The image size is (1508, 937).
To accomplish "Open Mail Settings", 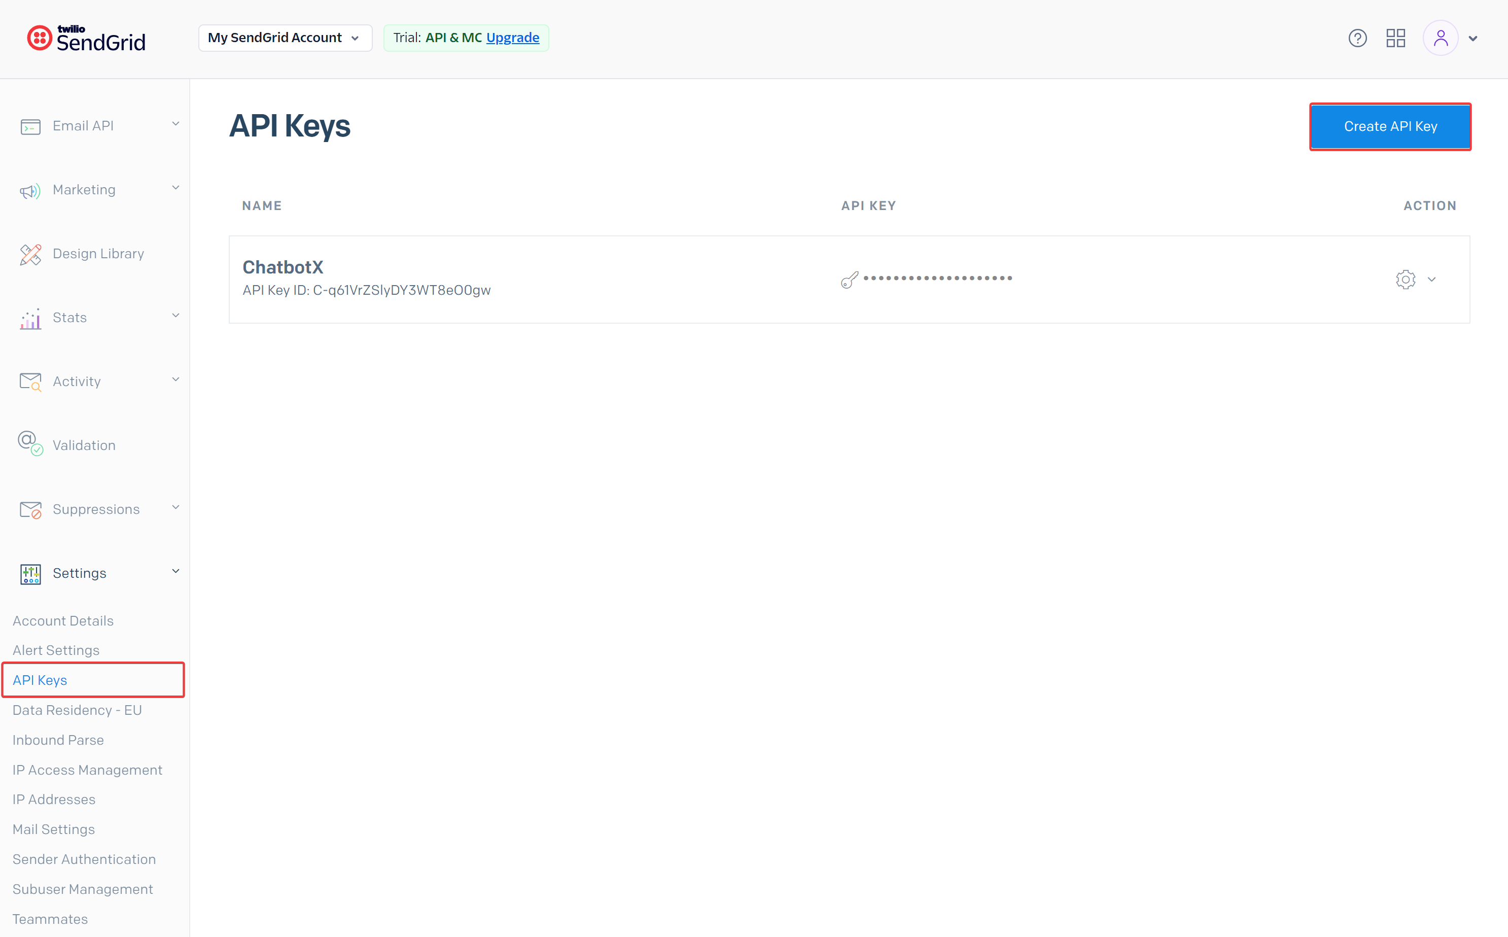I will point(54,829).
